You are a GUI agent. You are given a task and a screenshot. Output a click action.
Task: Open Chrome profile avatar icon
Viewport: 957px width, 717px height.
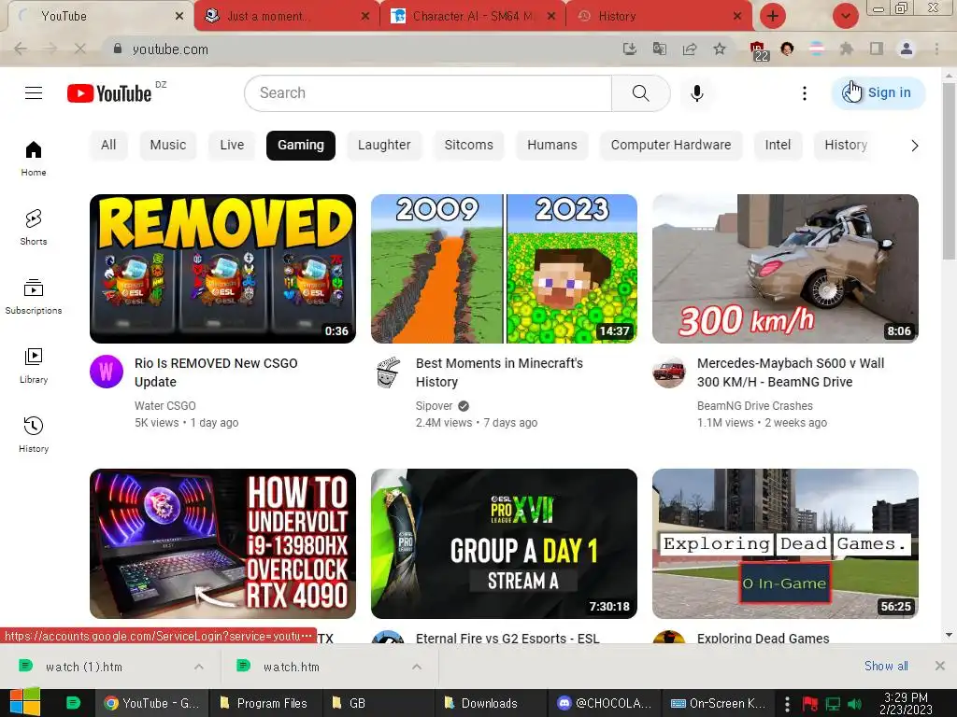[907, 49]
